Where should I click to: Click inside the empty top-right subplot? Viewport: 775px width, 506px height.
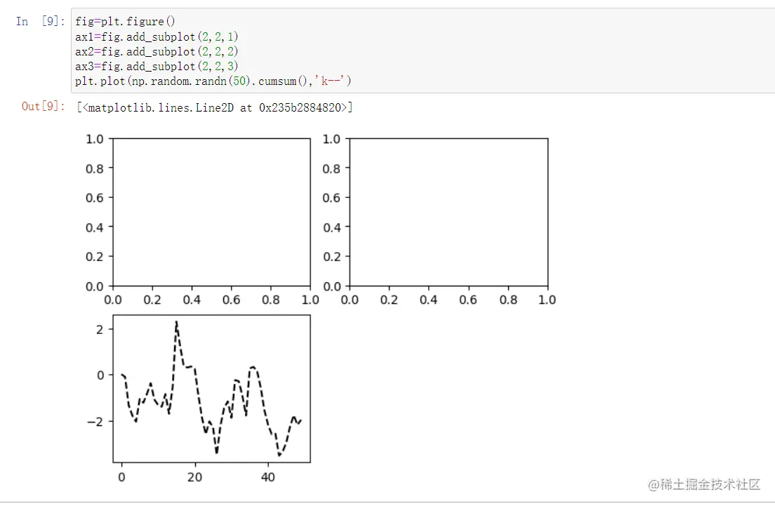(x=449, y=212)
